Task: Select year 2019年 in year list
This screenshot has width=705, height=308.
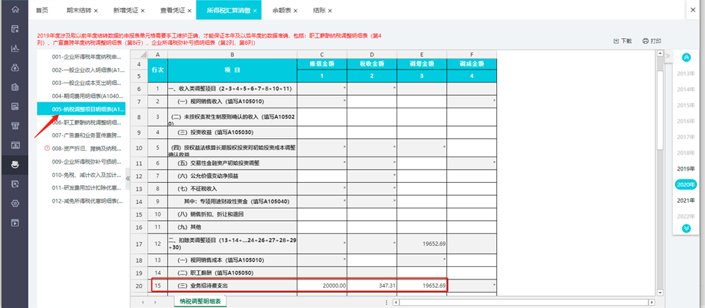Action: click(x=686, y=168)
